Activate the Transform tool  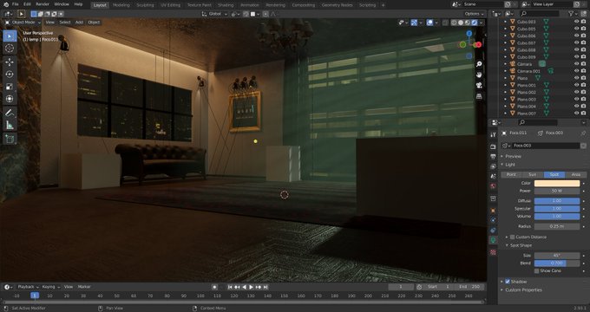[10, 99]
